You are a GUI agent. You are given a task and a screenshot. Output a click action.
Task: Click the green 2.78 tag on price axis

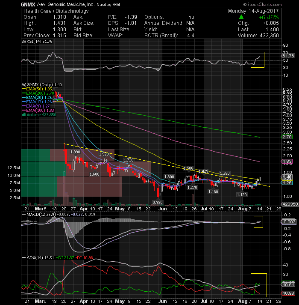click(287, 137)
